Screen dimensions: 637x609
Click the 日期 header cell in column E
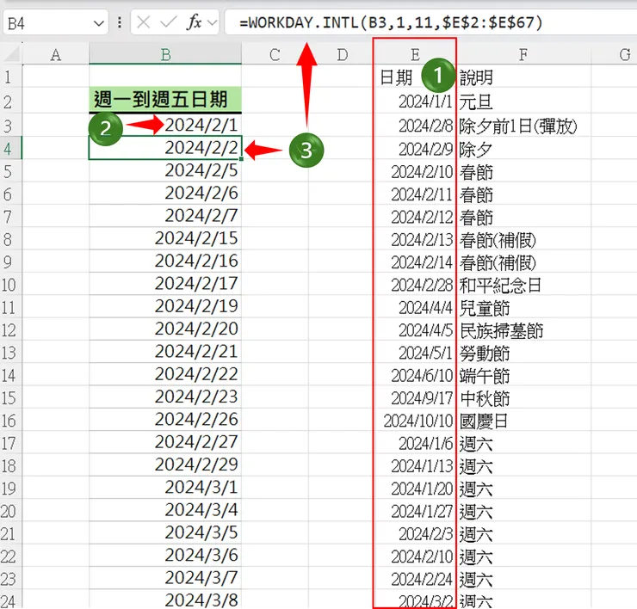[415, 77]
